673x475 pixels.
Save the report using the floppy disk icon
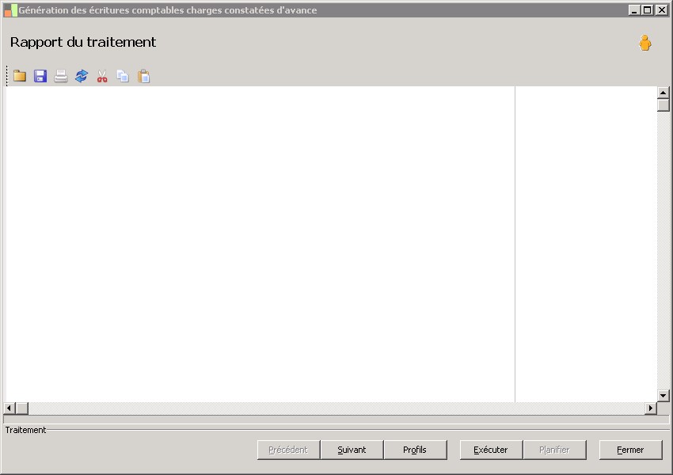[40, 76]
